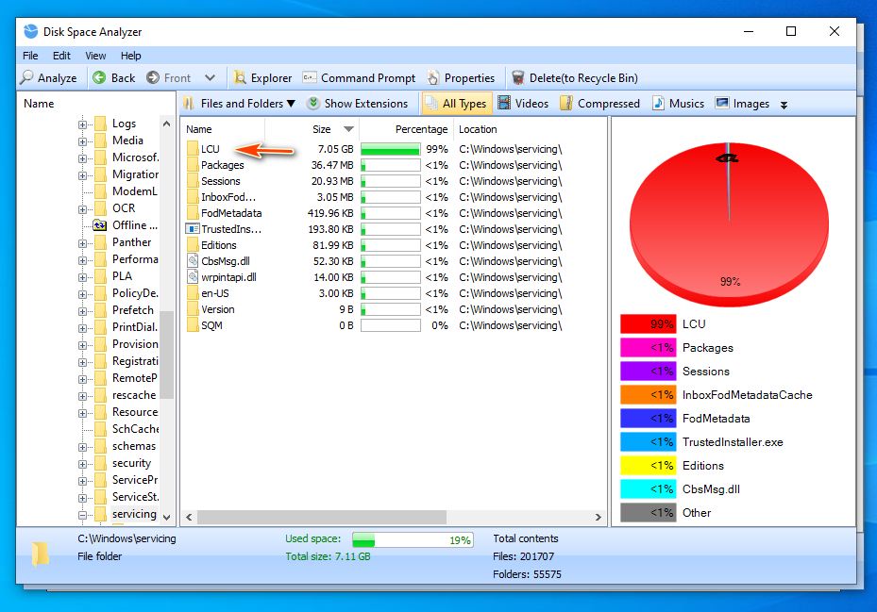Open the Help menu
Screen dimensions: 877x612
pyautogui.click(x=131, y=56)
